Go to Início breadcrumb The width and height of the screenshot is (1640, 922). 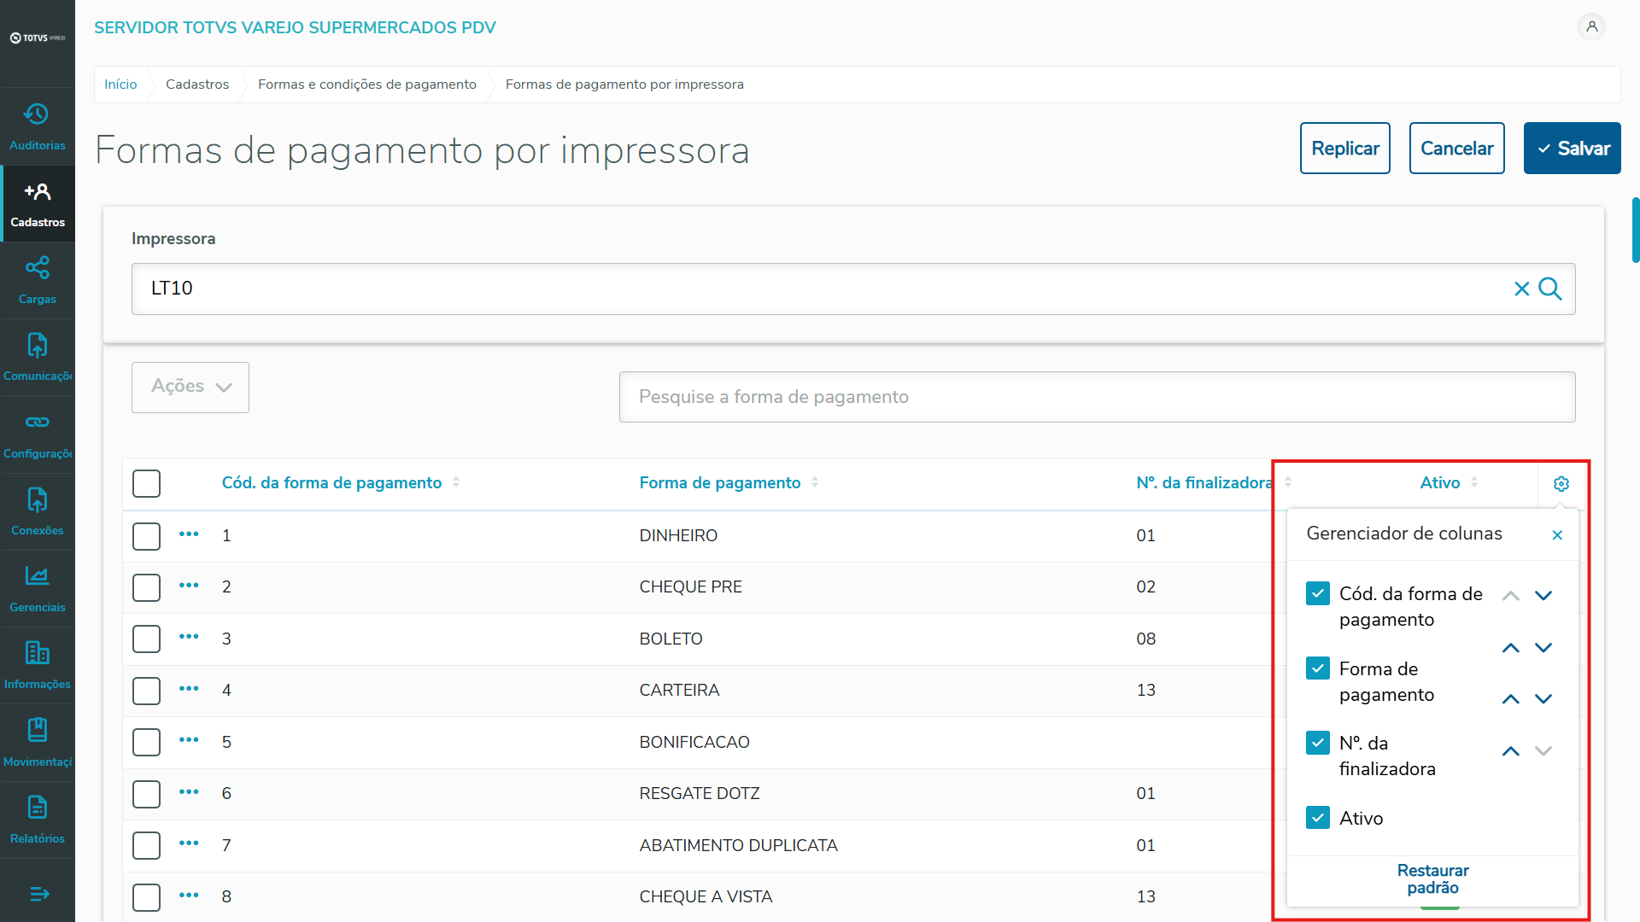pyautogui.click(x=120, y=85)
